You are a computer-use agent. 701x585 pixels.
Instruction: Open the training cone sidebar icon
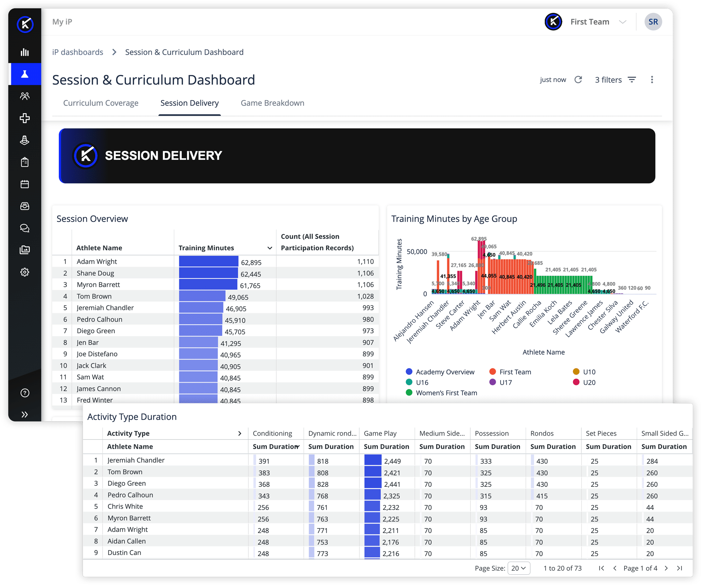click(x=25, y=140)
